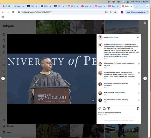Open Create new post icon in sidebar
Screen dimensions: 151x138
click(x=4, y=71)
